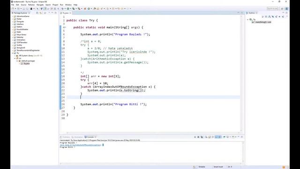Click the ArrayIndexOutOfBoundsException console link
This screenshot has height=169, width=300.
click(80, 145)
